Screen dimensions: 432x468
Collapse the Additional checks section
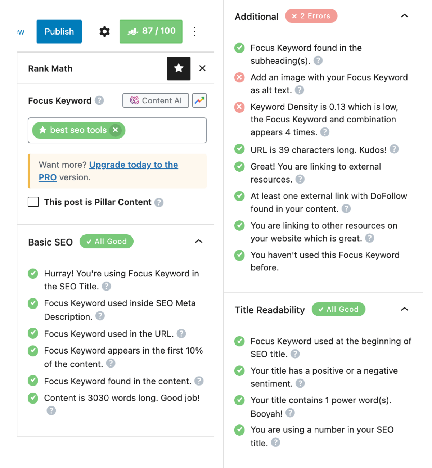(x=404, y=16)
